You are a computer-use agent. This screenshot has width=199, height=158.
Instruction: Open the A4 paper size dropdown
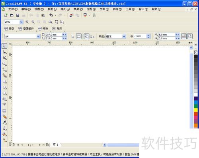point(38,36)
